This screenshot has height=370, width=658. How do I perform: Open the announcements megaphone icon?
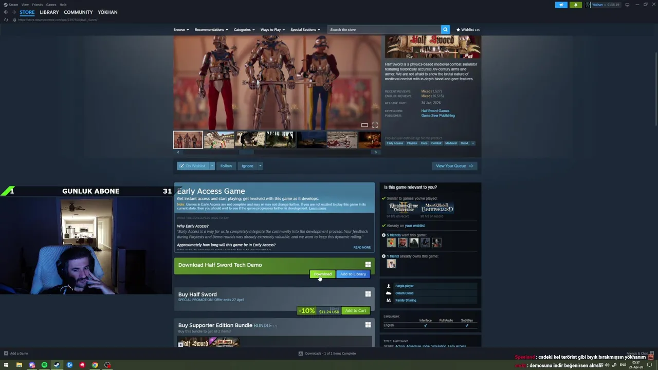(x=561, y=5)
